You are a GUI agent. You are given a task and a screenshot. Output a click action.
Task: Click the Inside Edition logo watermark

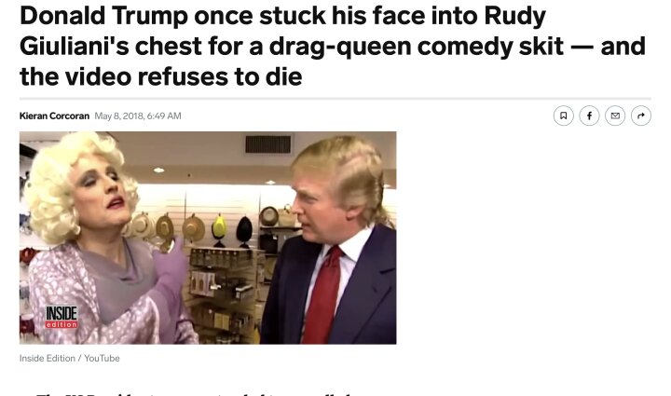click(62, 317)
